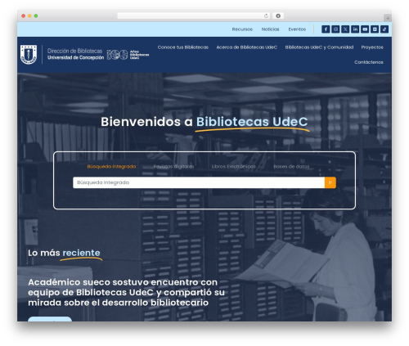Image resolution: width=409 pixels, height=346 pixels.
Task: Select the Búsqueda integrada tab
Action: (111, 166)
